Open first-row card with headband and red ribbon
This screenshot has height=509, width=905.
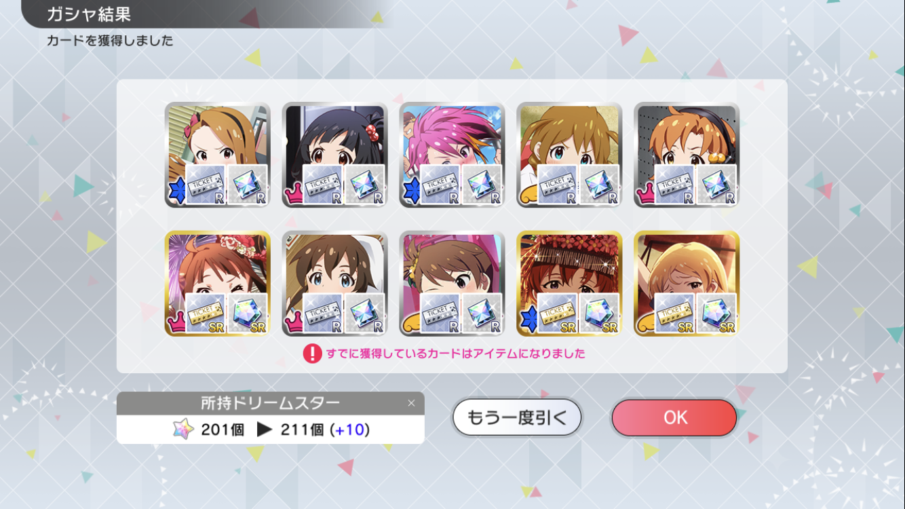click(217, 155)
